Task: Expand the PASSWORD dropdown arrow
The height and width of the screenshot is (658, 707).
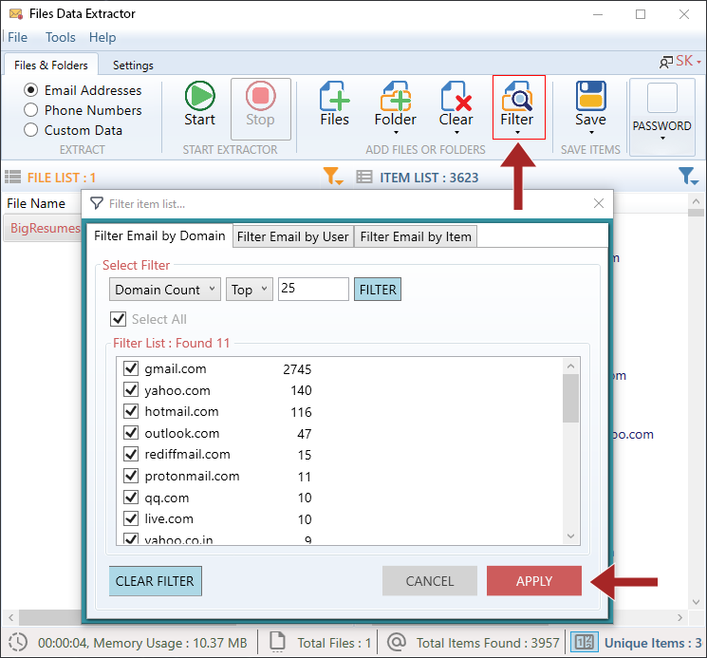Action: tap(662, 139)
